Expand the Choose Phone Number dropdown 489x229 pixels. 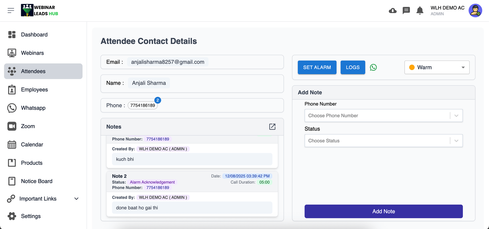coord(383,116)
